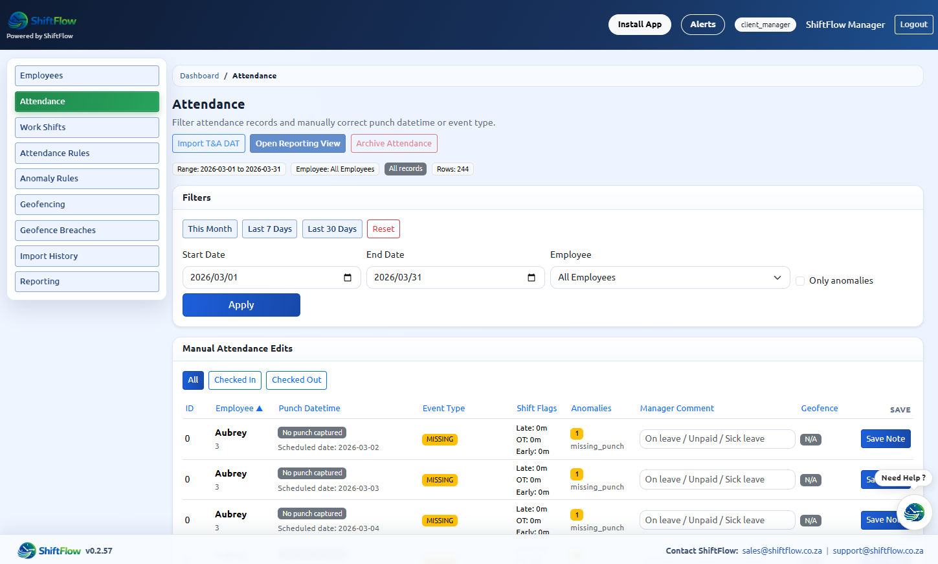Click the Rows: 244 badge

(x=452, y=169)
